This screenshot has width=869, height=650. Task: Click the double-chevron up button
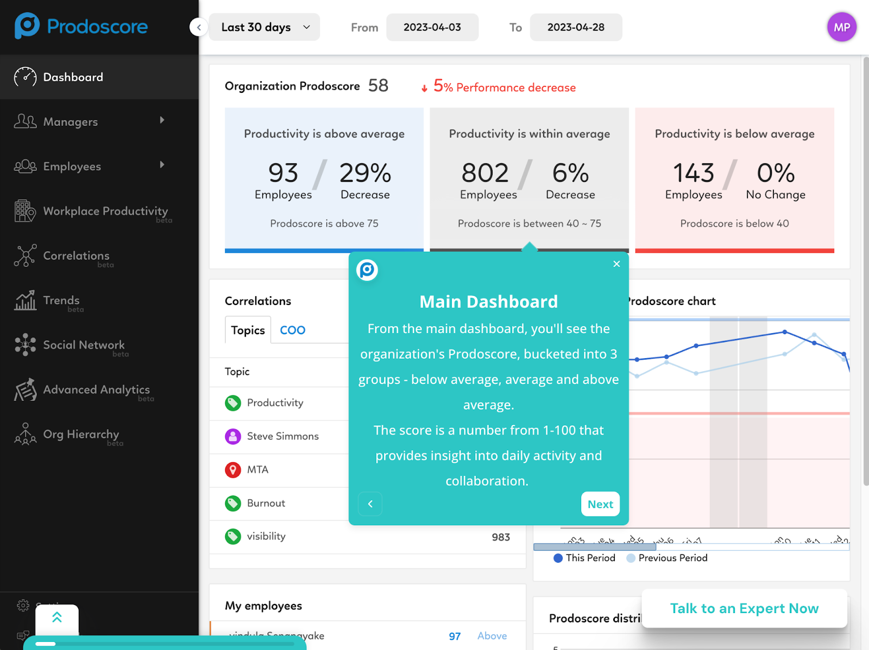(57, 619)
